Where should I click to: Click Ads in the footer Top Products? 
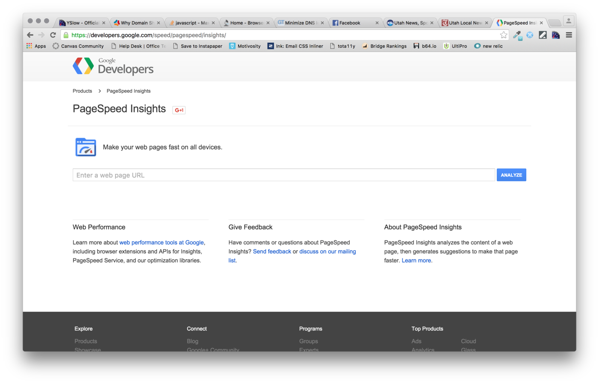pyautogui.click(x=417, y=341)
